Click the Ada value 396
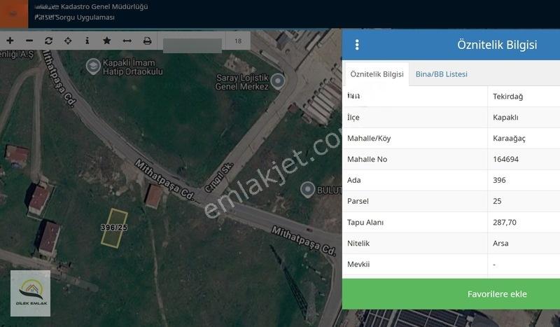560x327 pixels. (499, 180)
